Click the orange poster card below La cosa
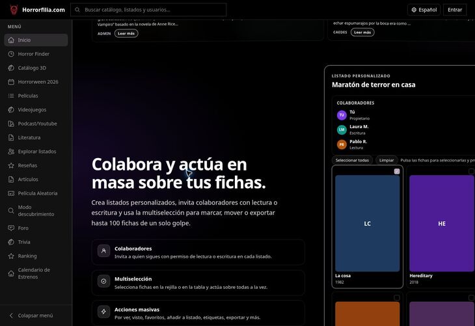 pos(367,314)
